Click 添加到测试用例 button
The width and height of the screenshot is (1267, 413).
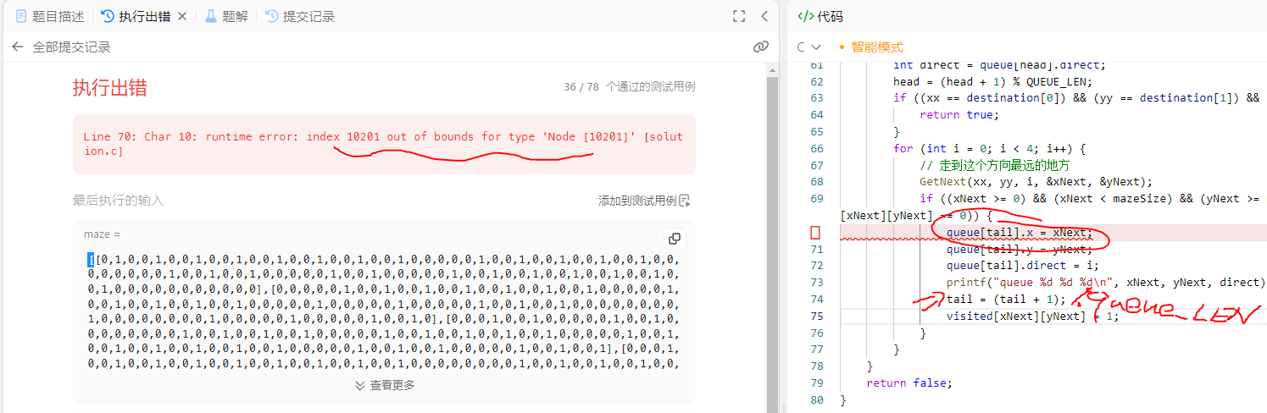[x=645, y=201]
